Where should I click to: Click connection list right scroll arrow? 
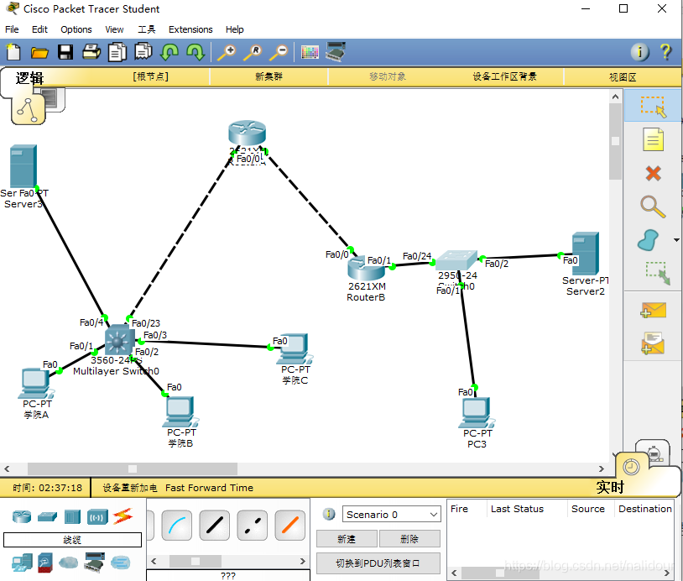[x=303, y=561]
